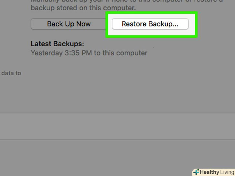Click the Healthy Living cross-and-leaf logo icon
The image size is (235, 176).
[196, 172]
